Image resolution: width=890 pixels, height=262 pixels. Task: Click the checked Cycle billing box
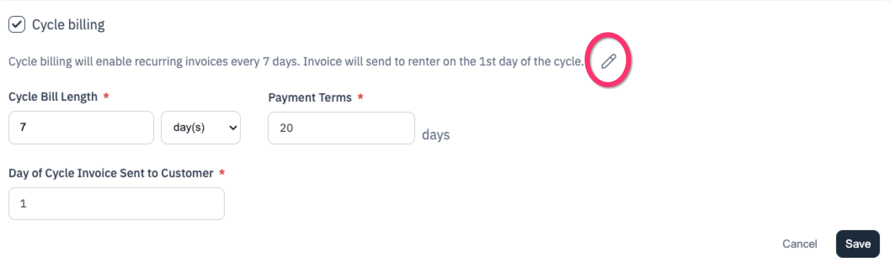coord(17,25)
